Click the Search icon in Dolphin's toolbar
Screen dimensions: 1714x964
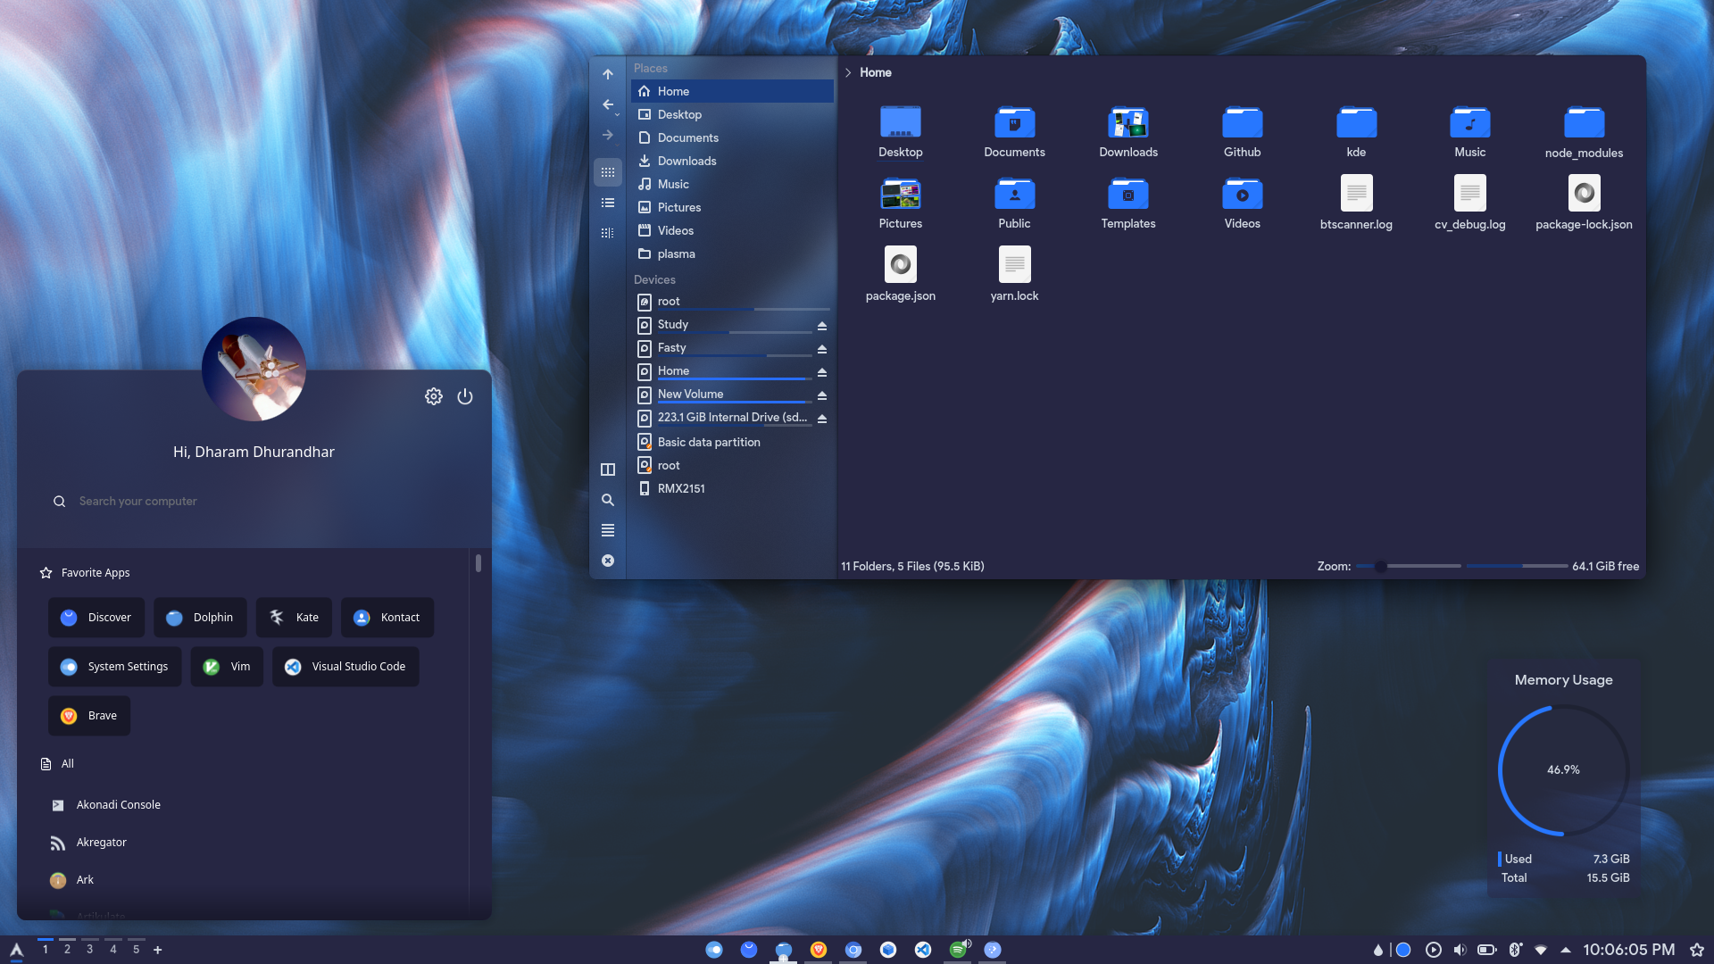pos(608,500)
